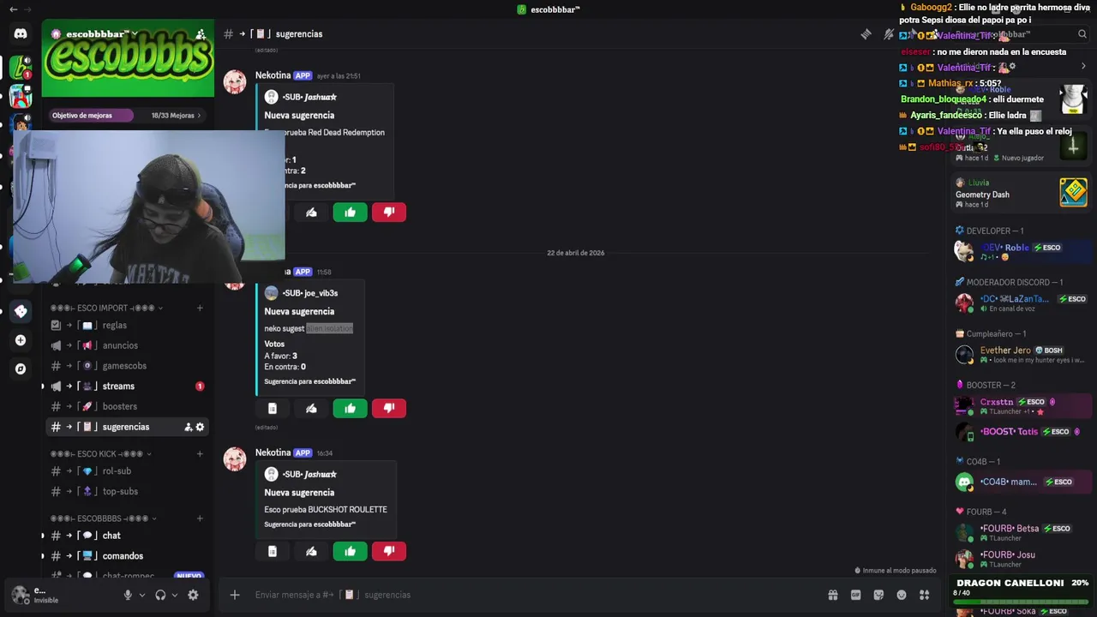This screenshot has height=617, width=1097.
Task: Go back with top-left arrow
Action: tap(13, 9)
